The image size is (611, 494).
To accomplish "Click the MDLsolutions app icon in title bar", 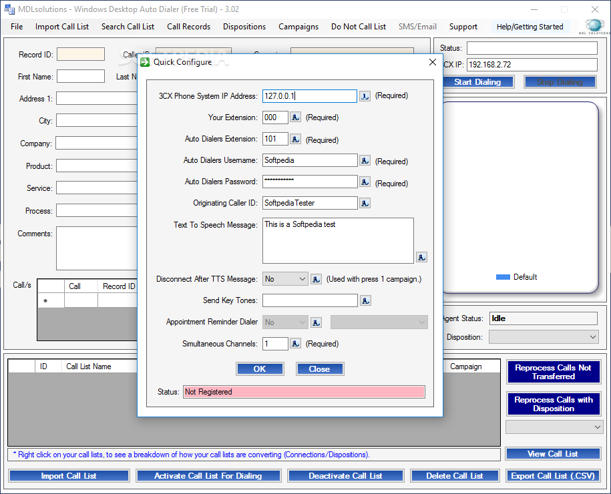I will coord(9,9).
